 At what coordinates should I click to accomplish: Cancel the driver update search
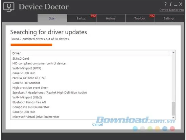[x=97, y=124]
